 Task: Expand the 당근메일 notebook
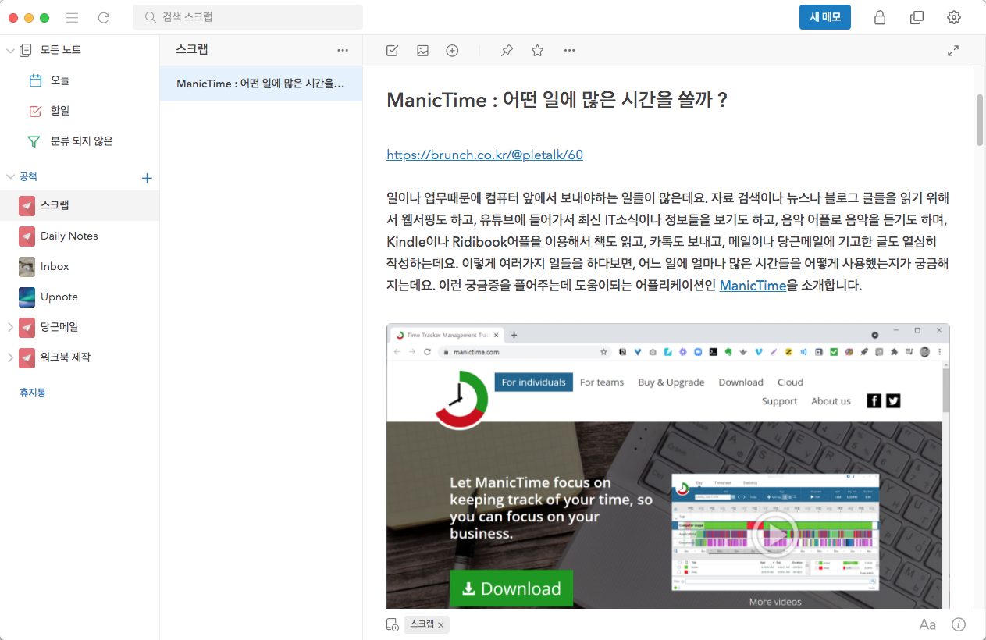pos(10,327)
